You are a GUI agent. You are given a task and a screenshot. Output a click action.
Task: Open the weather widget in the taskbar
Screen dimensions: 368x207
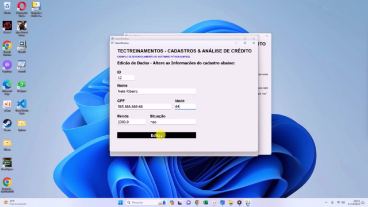(15, 202)
